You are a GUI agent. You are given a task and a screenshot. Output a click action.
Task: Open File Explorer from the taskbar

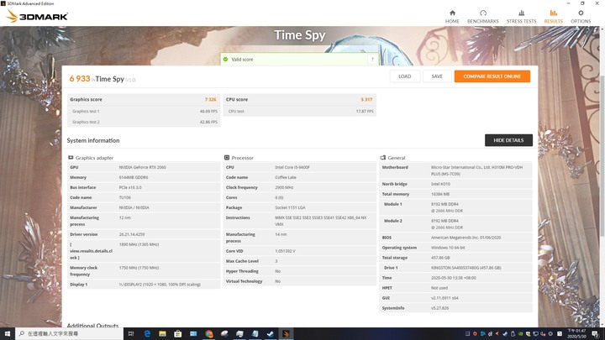[162, 334]
